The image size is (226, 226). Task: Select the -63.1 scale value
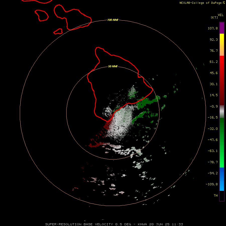[x=213, y=151]
